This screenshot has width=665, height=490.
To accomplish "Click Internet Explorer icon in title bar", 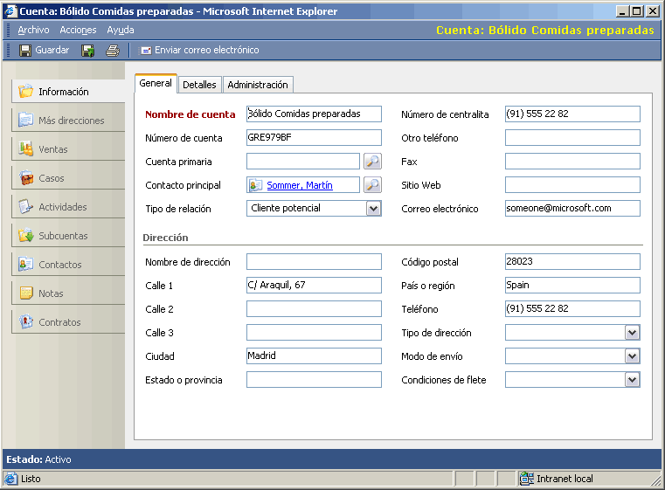I will pos(10,11).
